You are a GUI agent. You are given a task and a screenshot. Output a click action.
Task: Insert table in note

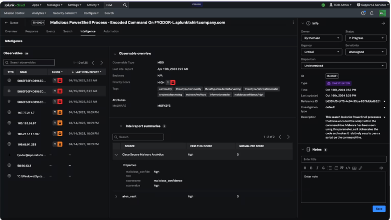point(355,168)
